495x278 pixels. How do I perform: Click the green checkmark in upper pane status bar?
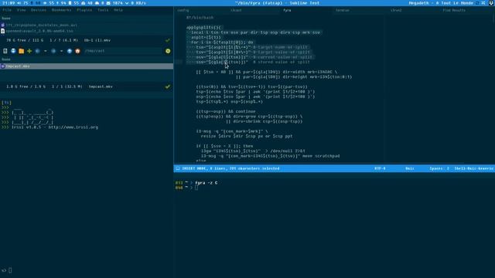tap(168, 40)
